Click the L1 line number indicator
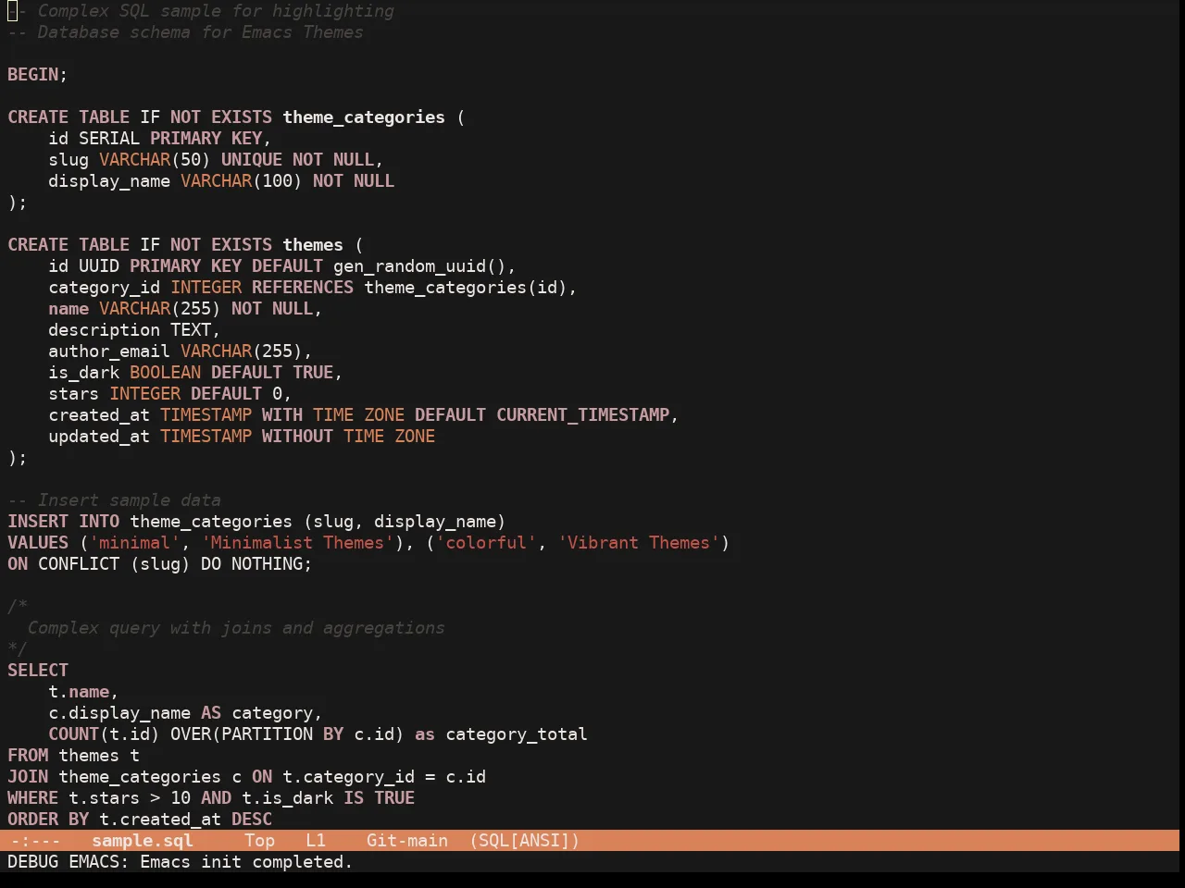 coord(316,841)
